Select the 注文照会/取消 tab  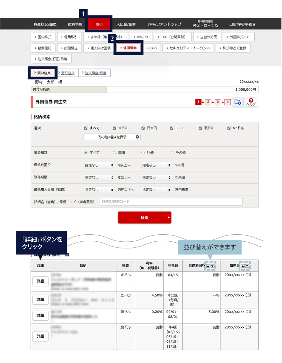(x=95, y=73)
